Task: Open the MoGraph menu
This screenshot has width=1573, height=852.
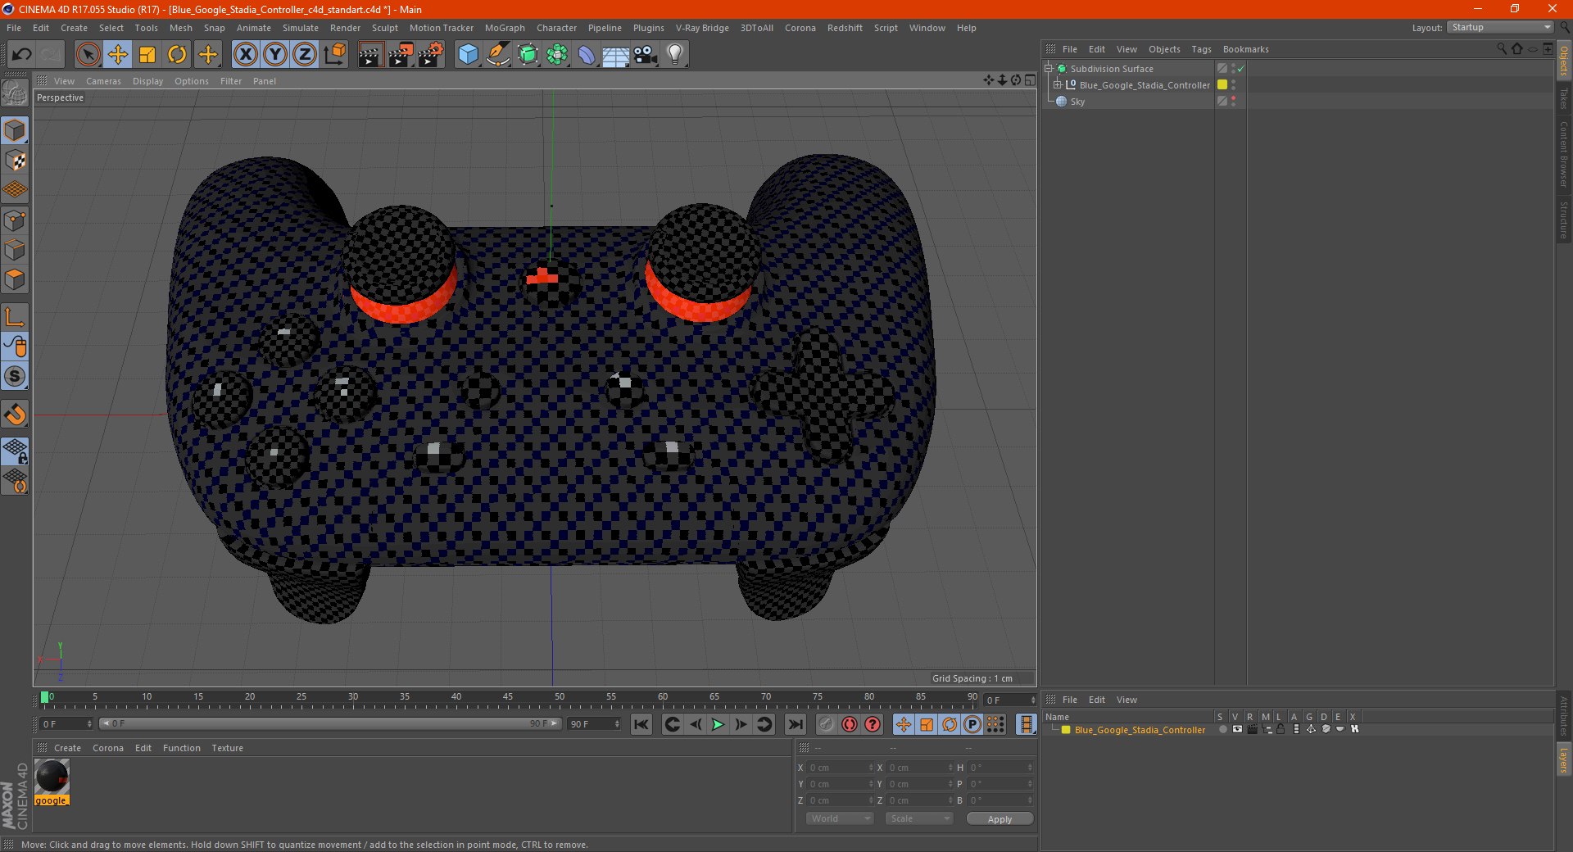Action: point(505,28)
